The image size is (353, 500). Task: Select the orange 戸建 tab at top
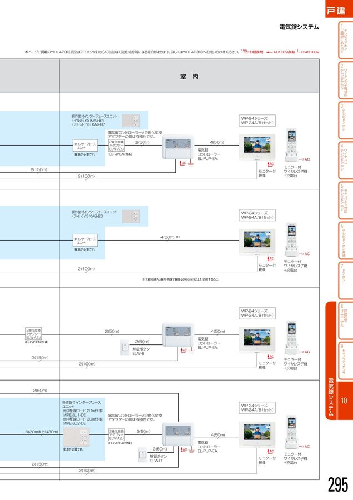point(339,8)
